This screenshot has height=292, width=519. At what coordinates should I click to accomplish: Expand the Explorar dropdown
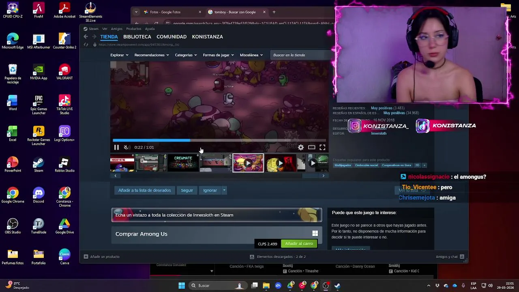[119, 55]
